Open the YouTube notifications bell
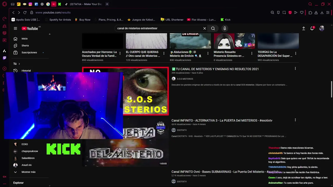 [312, 28]
